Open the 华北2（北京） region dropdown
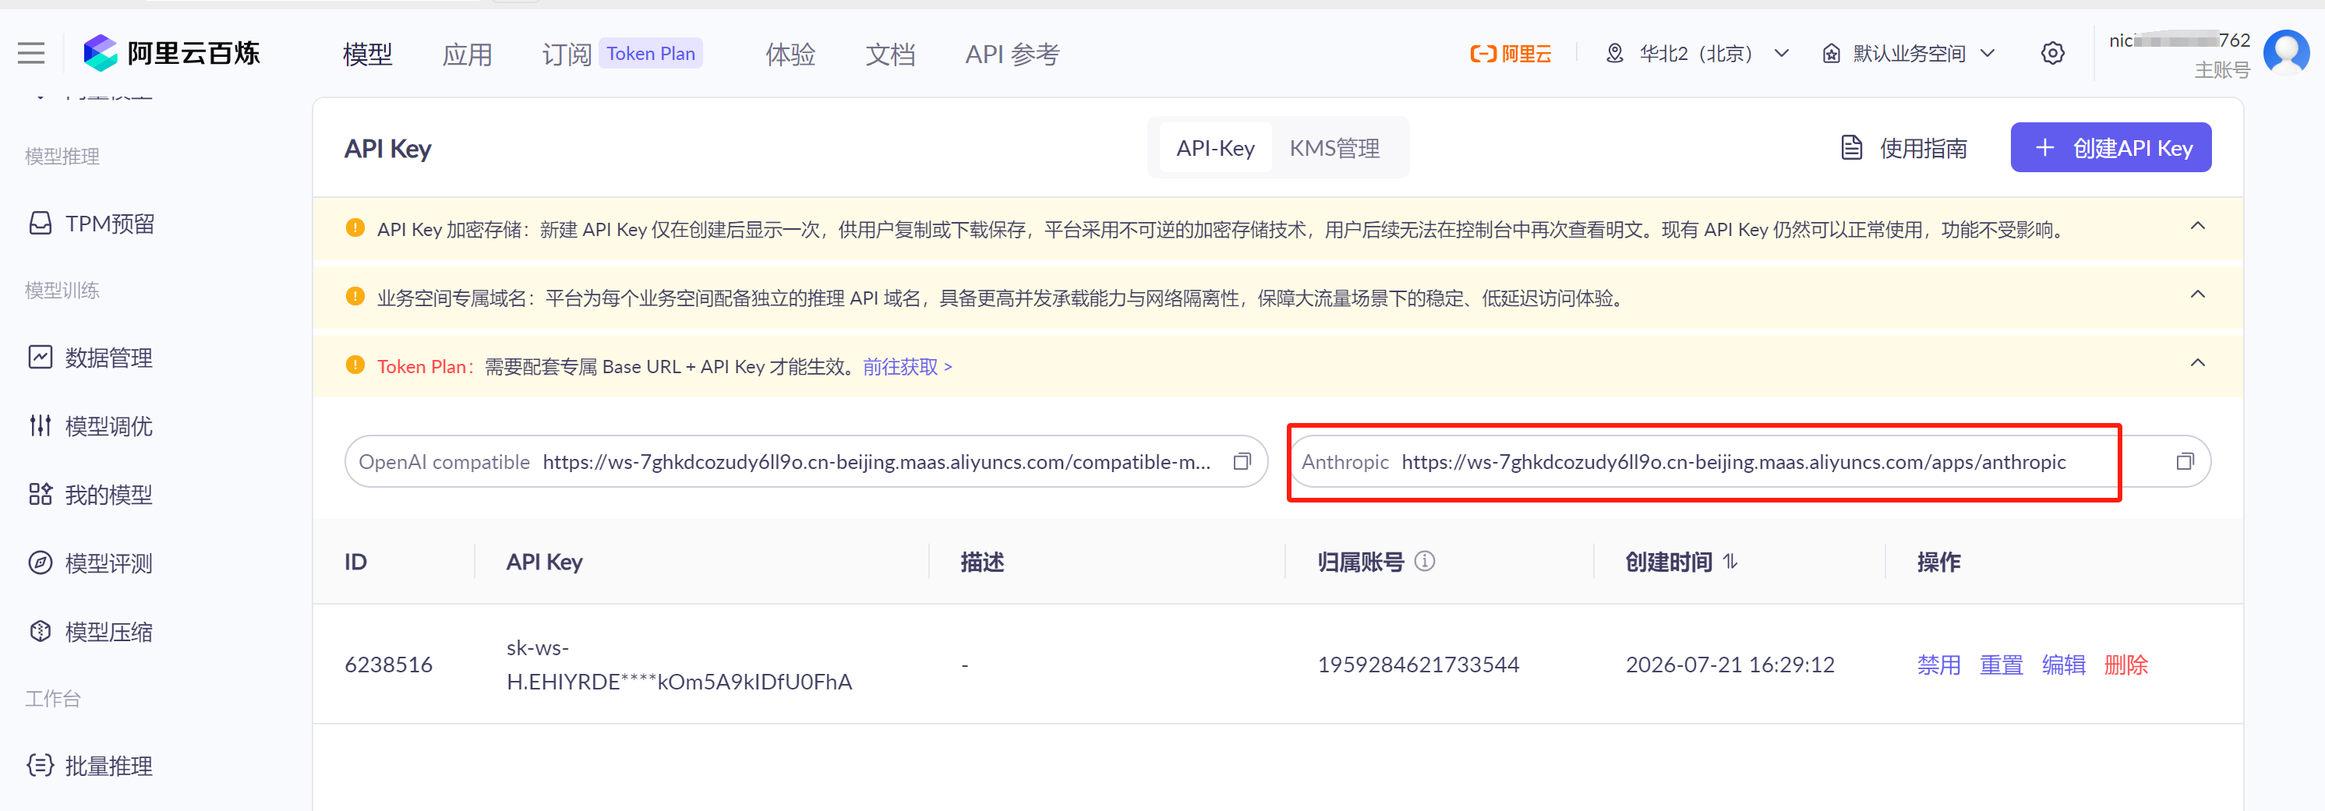The width and height of the screenshot is (2325, 811). pyautogui.click(x=1697, y=53)
